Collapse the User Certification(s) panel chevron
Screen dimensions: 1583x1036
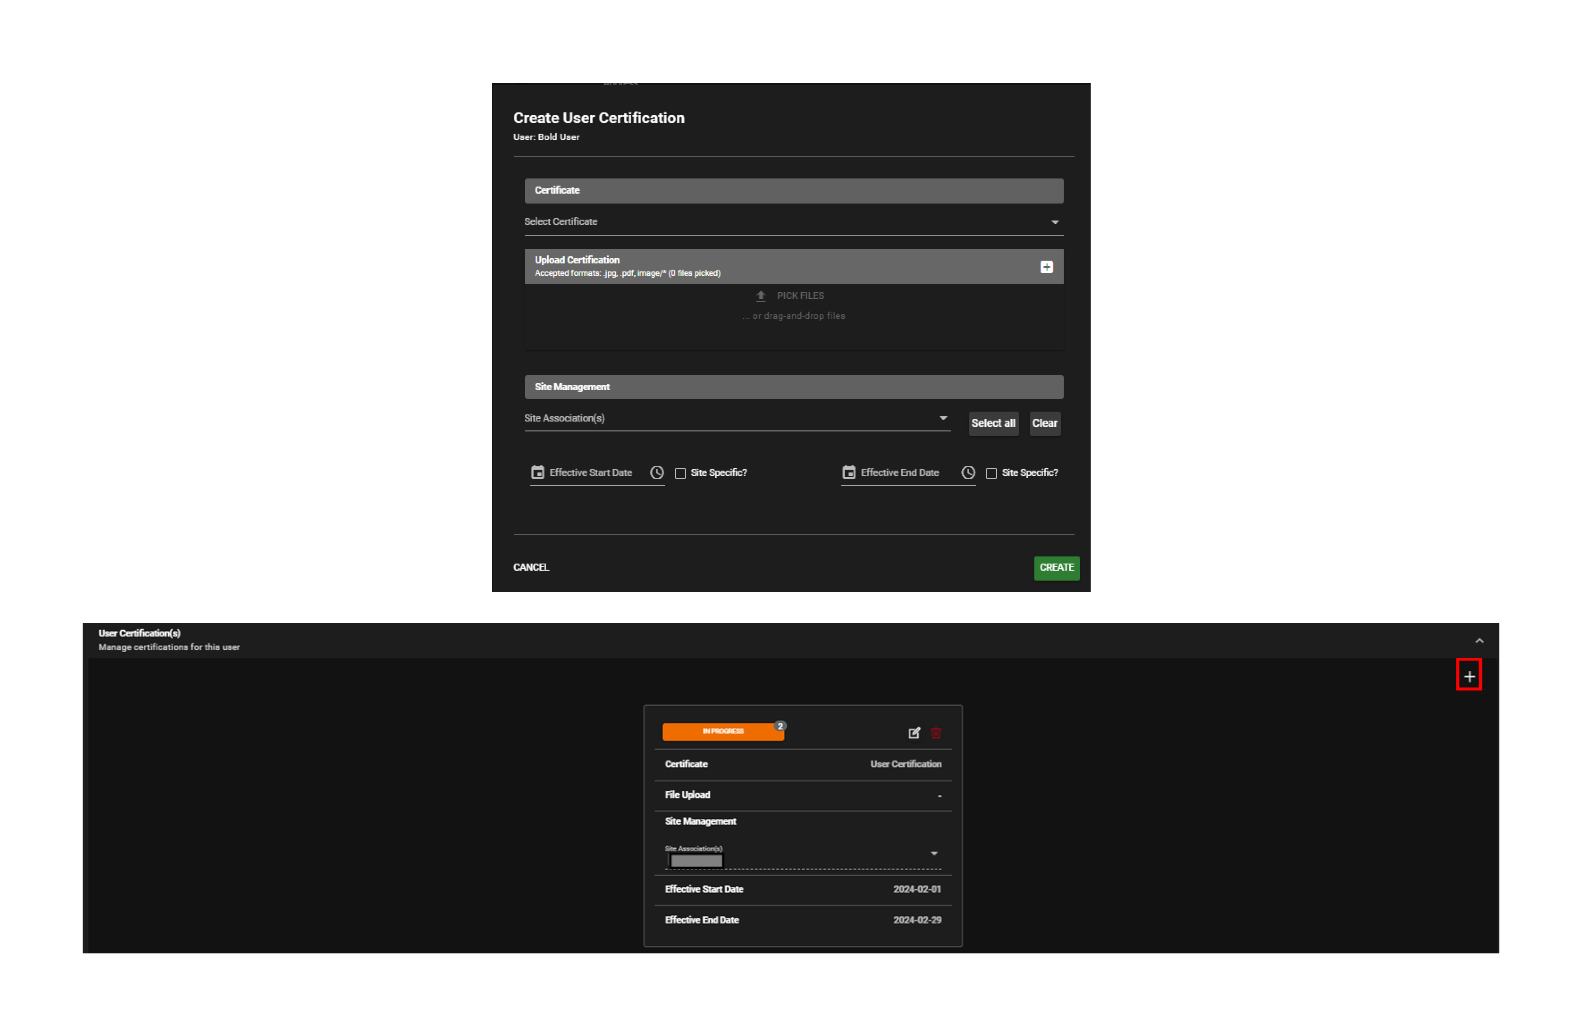(x=1479, y=640)
